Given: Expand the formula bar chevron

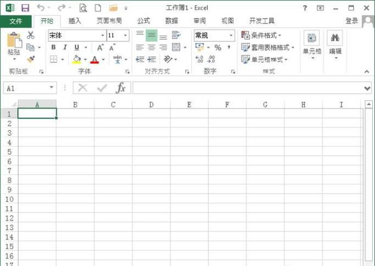Looking at the screenshot, I should click(367, 88).
